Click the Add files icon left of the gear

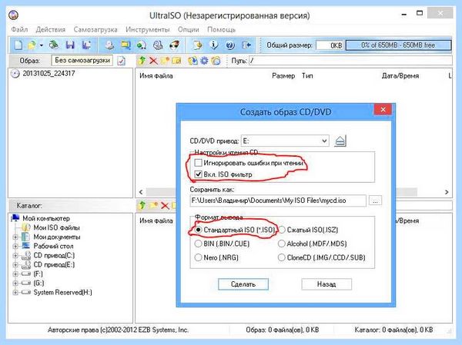[192, 61]
